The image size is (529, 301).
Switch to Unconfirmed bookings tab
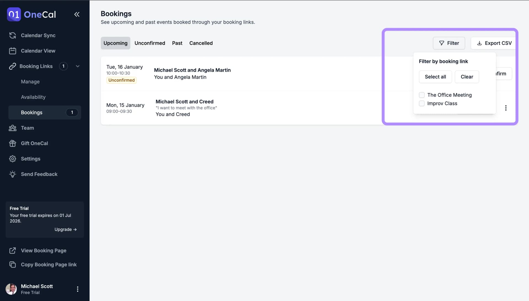150,43
